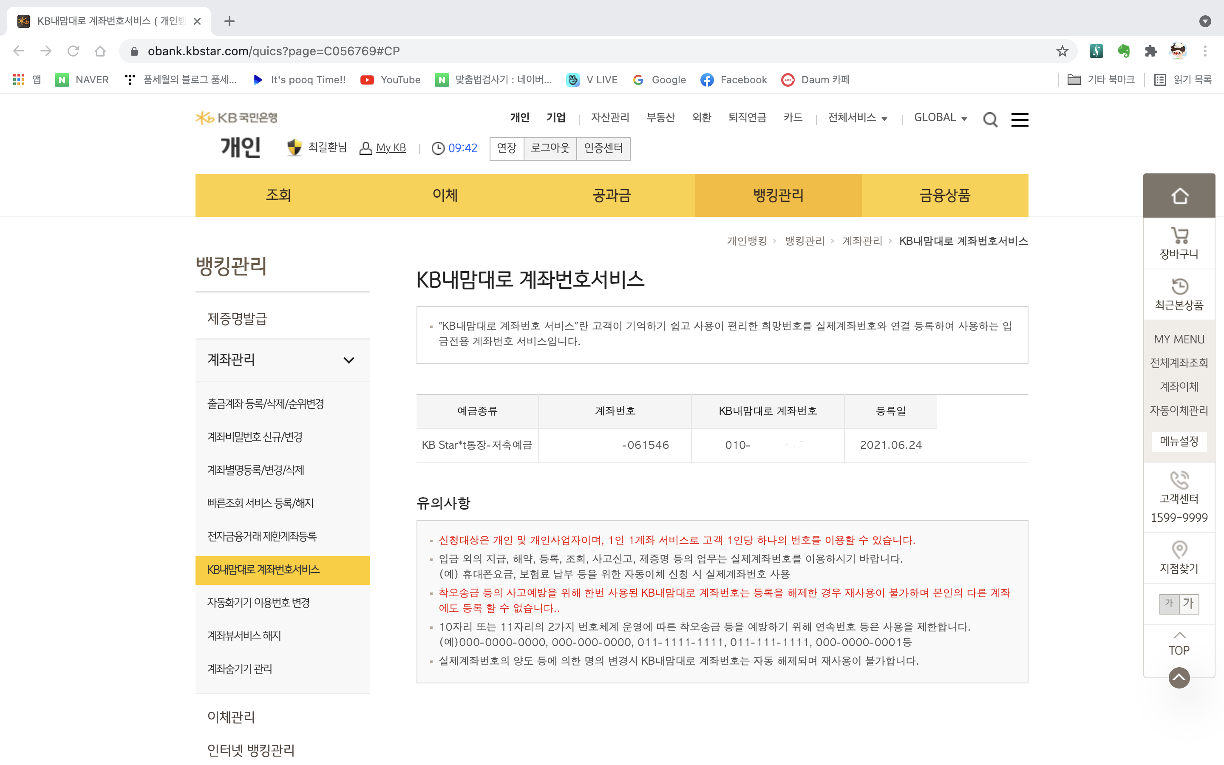Open the hamburger full menu icon

coord(1019,120)
